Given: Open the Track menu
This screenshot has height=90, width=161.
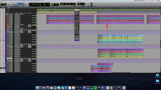Looking at the screenshot, I should [15, 0].
